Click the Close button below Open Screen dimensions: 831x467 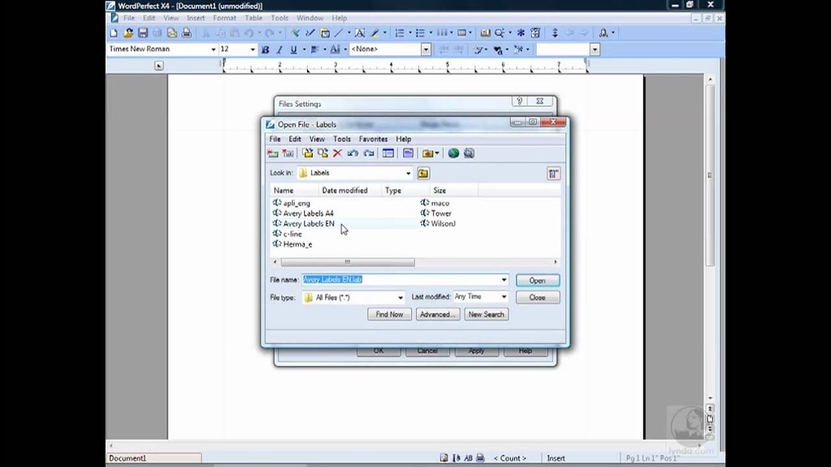pos(537,298)
